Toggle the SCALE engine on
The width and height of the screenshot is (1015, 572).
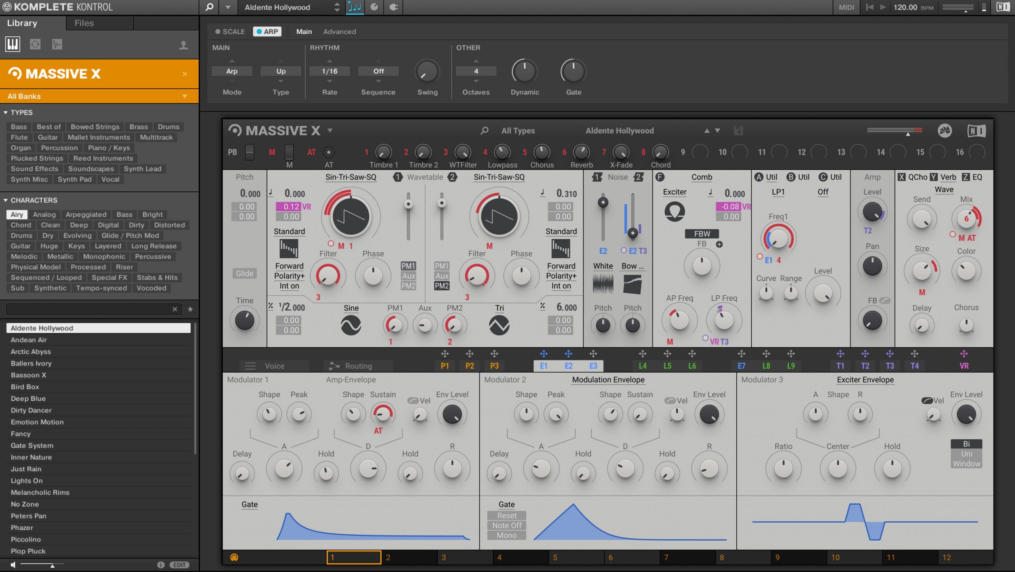(230, 32)
